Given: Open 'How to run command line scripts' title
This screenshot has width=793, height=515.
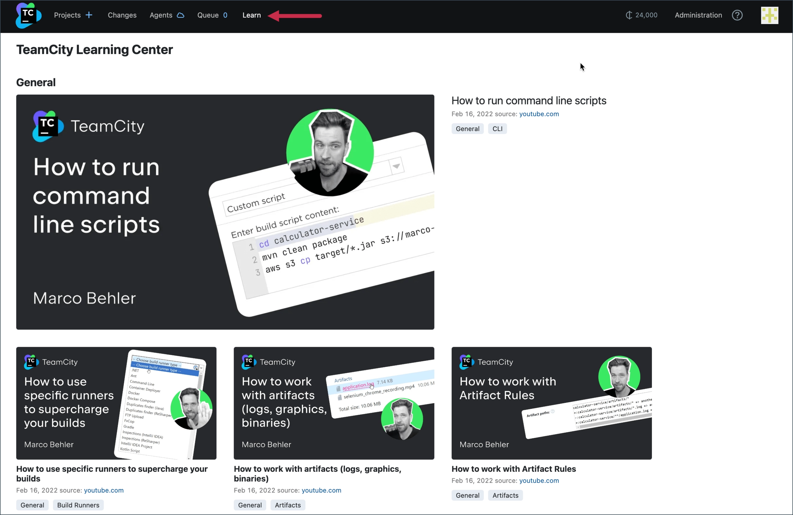Looking at the screenshot, I should 529,101.
